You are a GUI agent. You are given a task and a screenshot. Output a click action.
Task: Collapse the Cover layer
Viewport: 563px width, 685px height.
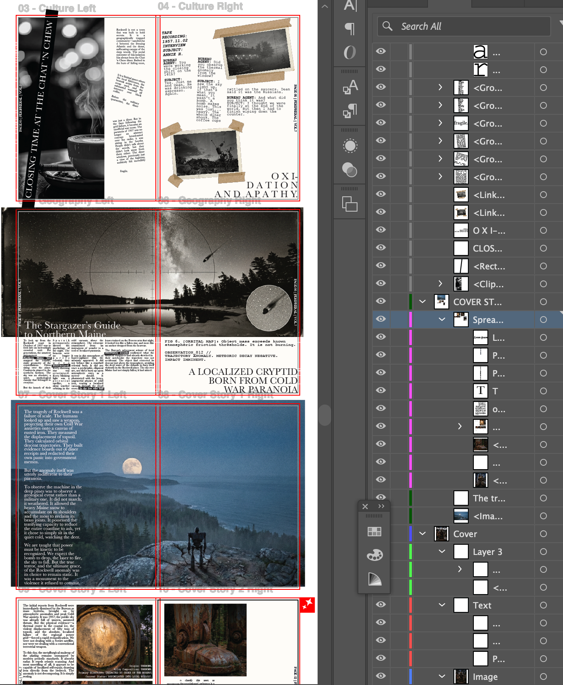(x=422, y=534)
